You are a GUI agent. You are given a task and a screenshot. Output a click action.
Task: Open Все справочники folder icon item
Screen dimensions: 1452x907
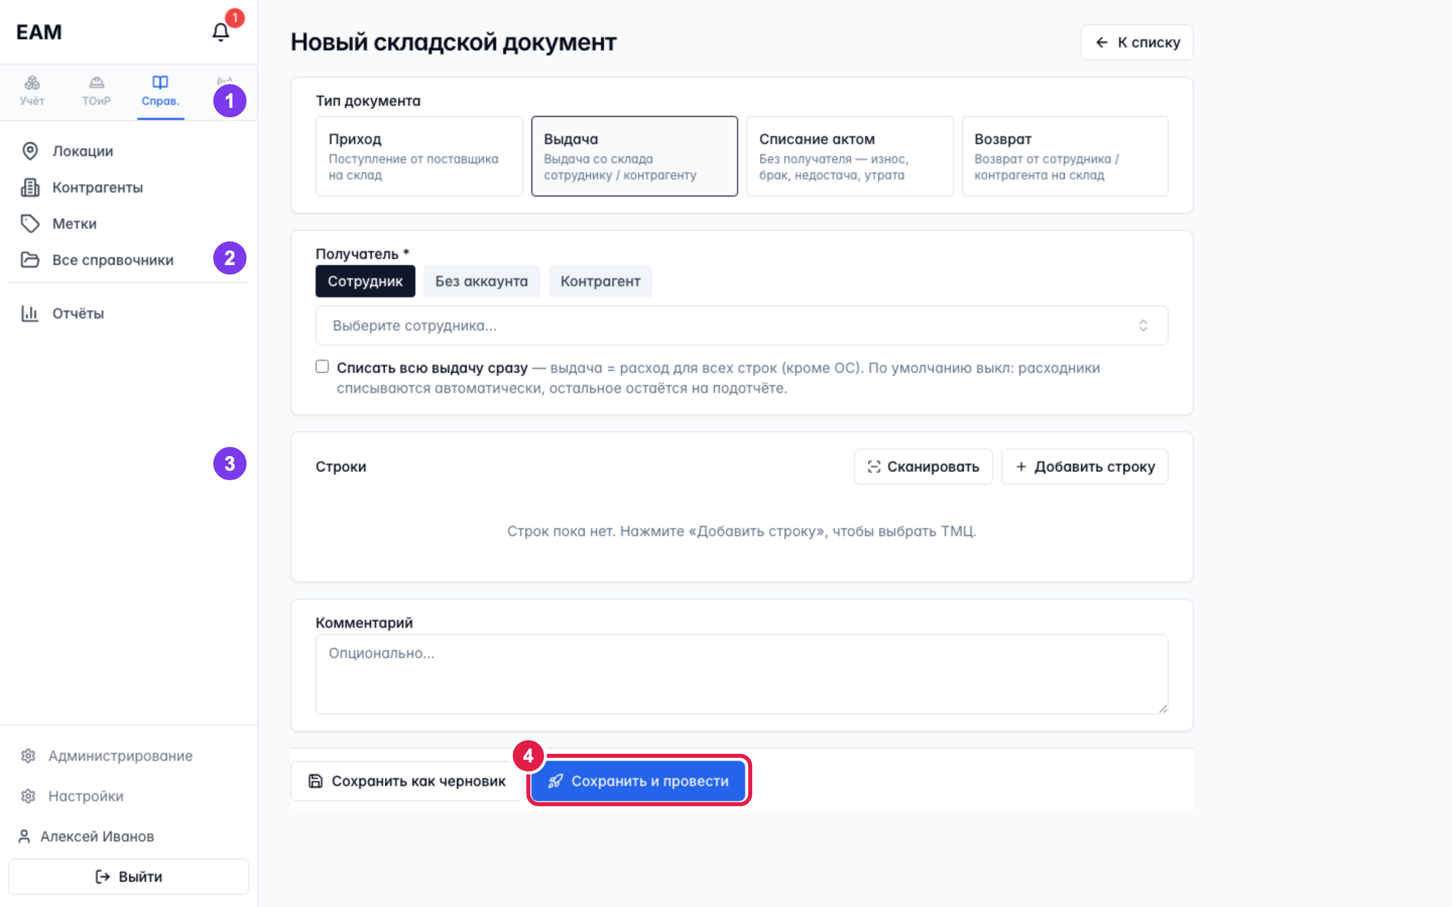coord(129,260)
